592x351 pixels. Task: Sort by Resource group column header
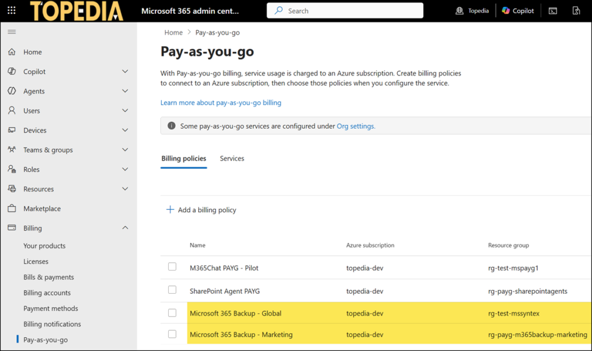[x=508, y=245]
